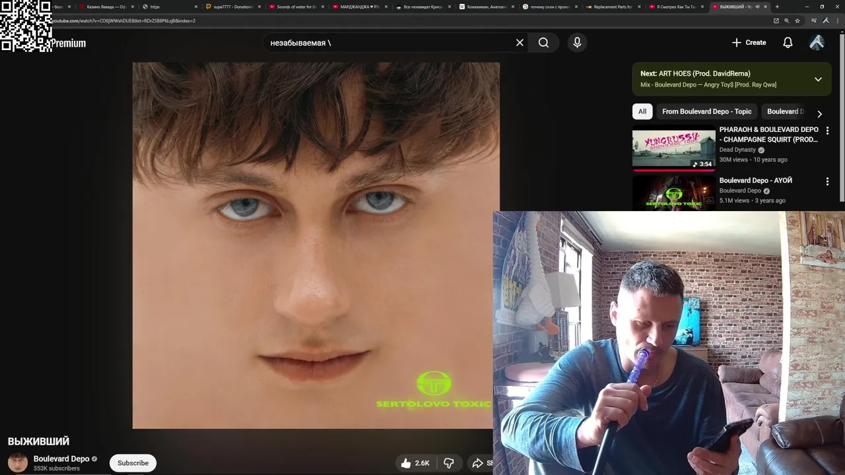This screenshot has height=475, width=845.
Task: Clear the YouTube search text with the X
Action: click(x=520, y=43)
